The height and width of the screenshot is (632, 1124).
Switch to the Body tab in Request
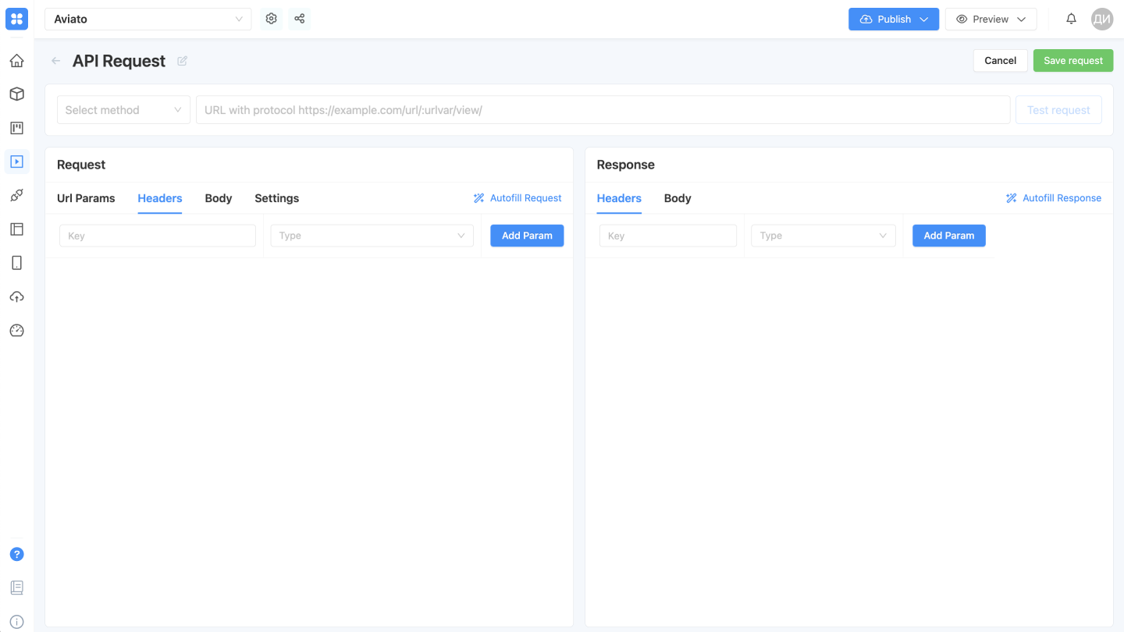218,198
